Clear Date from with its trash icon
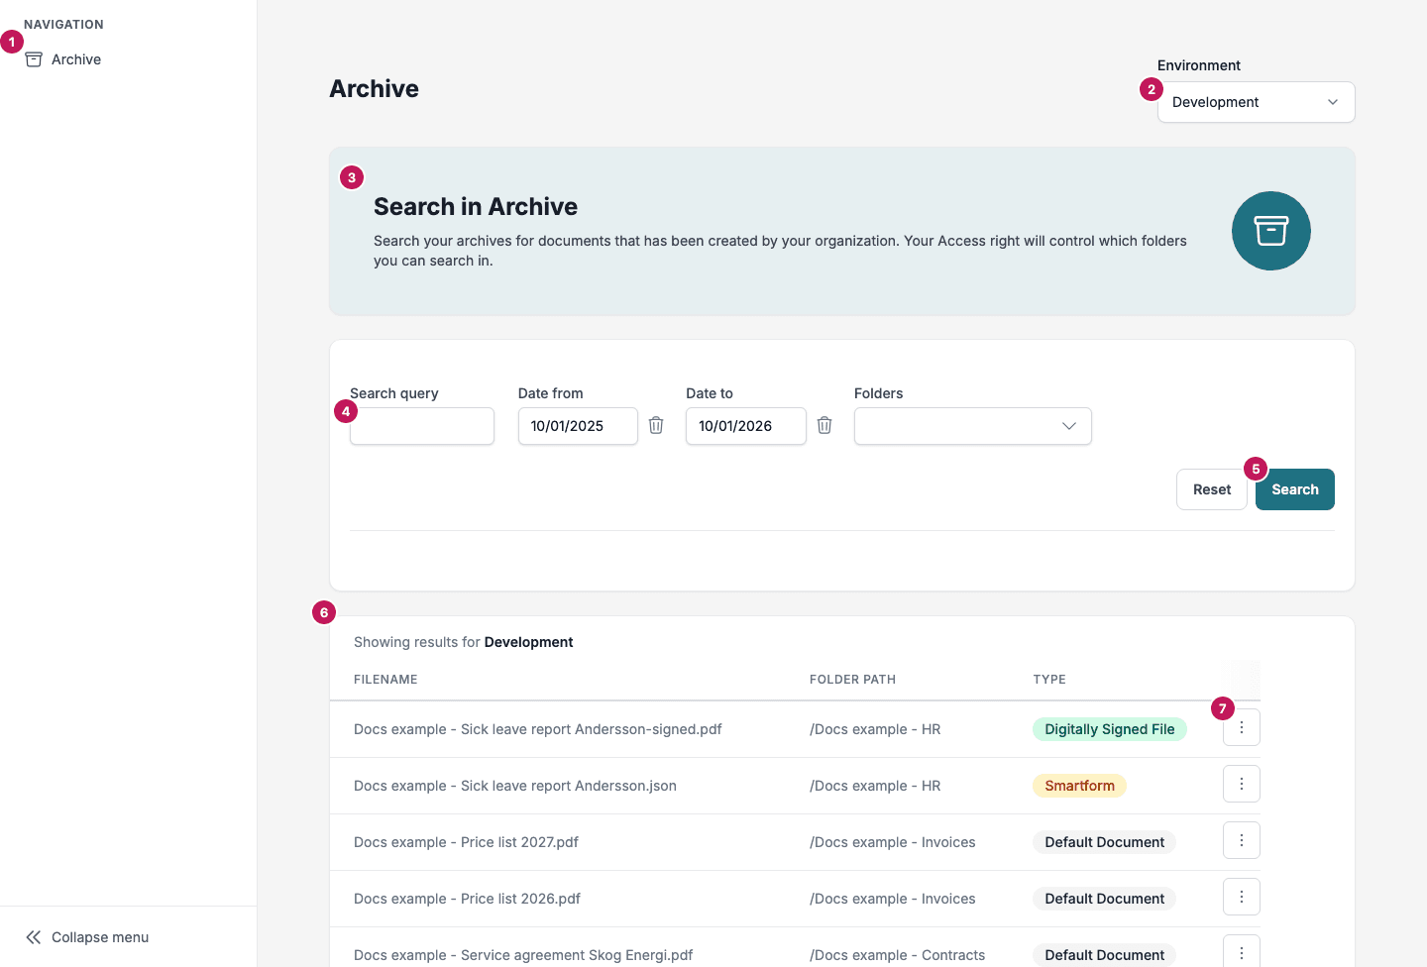The width and height of the screenshot is (1427, 967). [656, 425]
